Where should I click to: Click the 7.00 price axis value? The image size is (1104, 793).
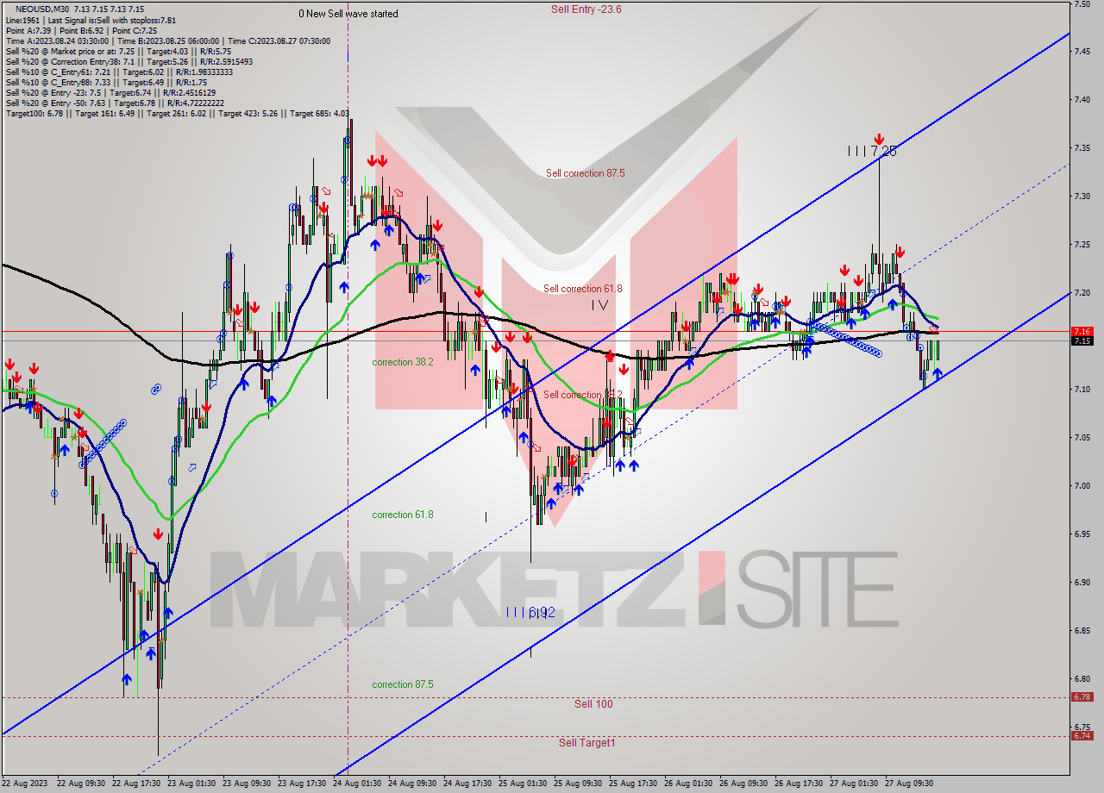[x=1082, y=486]
